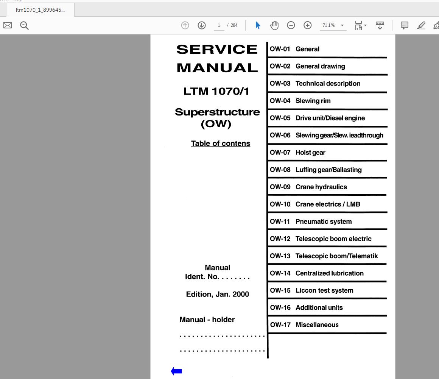Image resolution: width=439 pixels, height=379 pixels.
Task: Activate the hand pan tool
Action: coord(274,25)
